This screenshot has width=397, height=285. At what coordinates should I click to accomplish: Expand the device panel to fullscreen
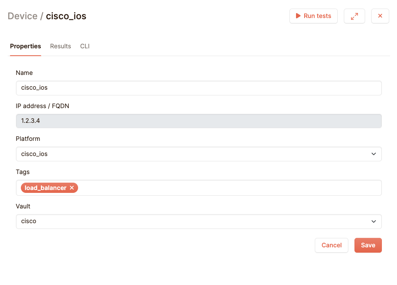[354, 16]
